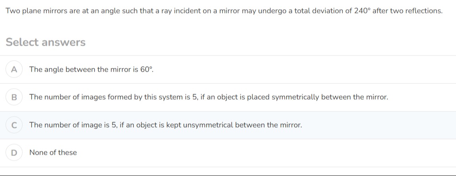Choose the highlighted option C circle
Image resolution: width=456 pixels, height=176 pixels.
point(14,125)
